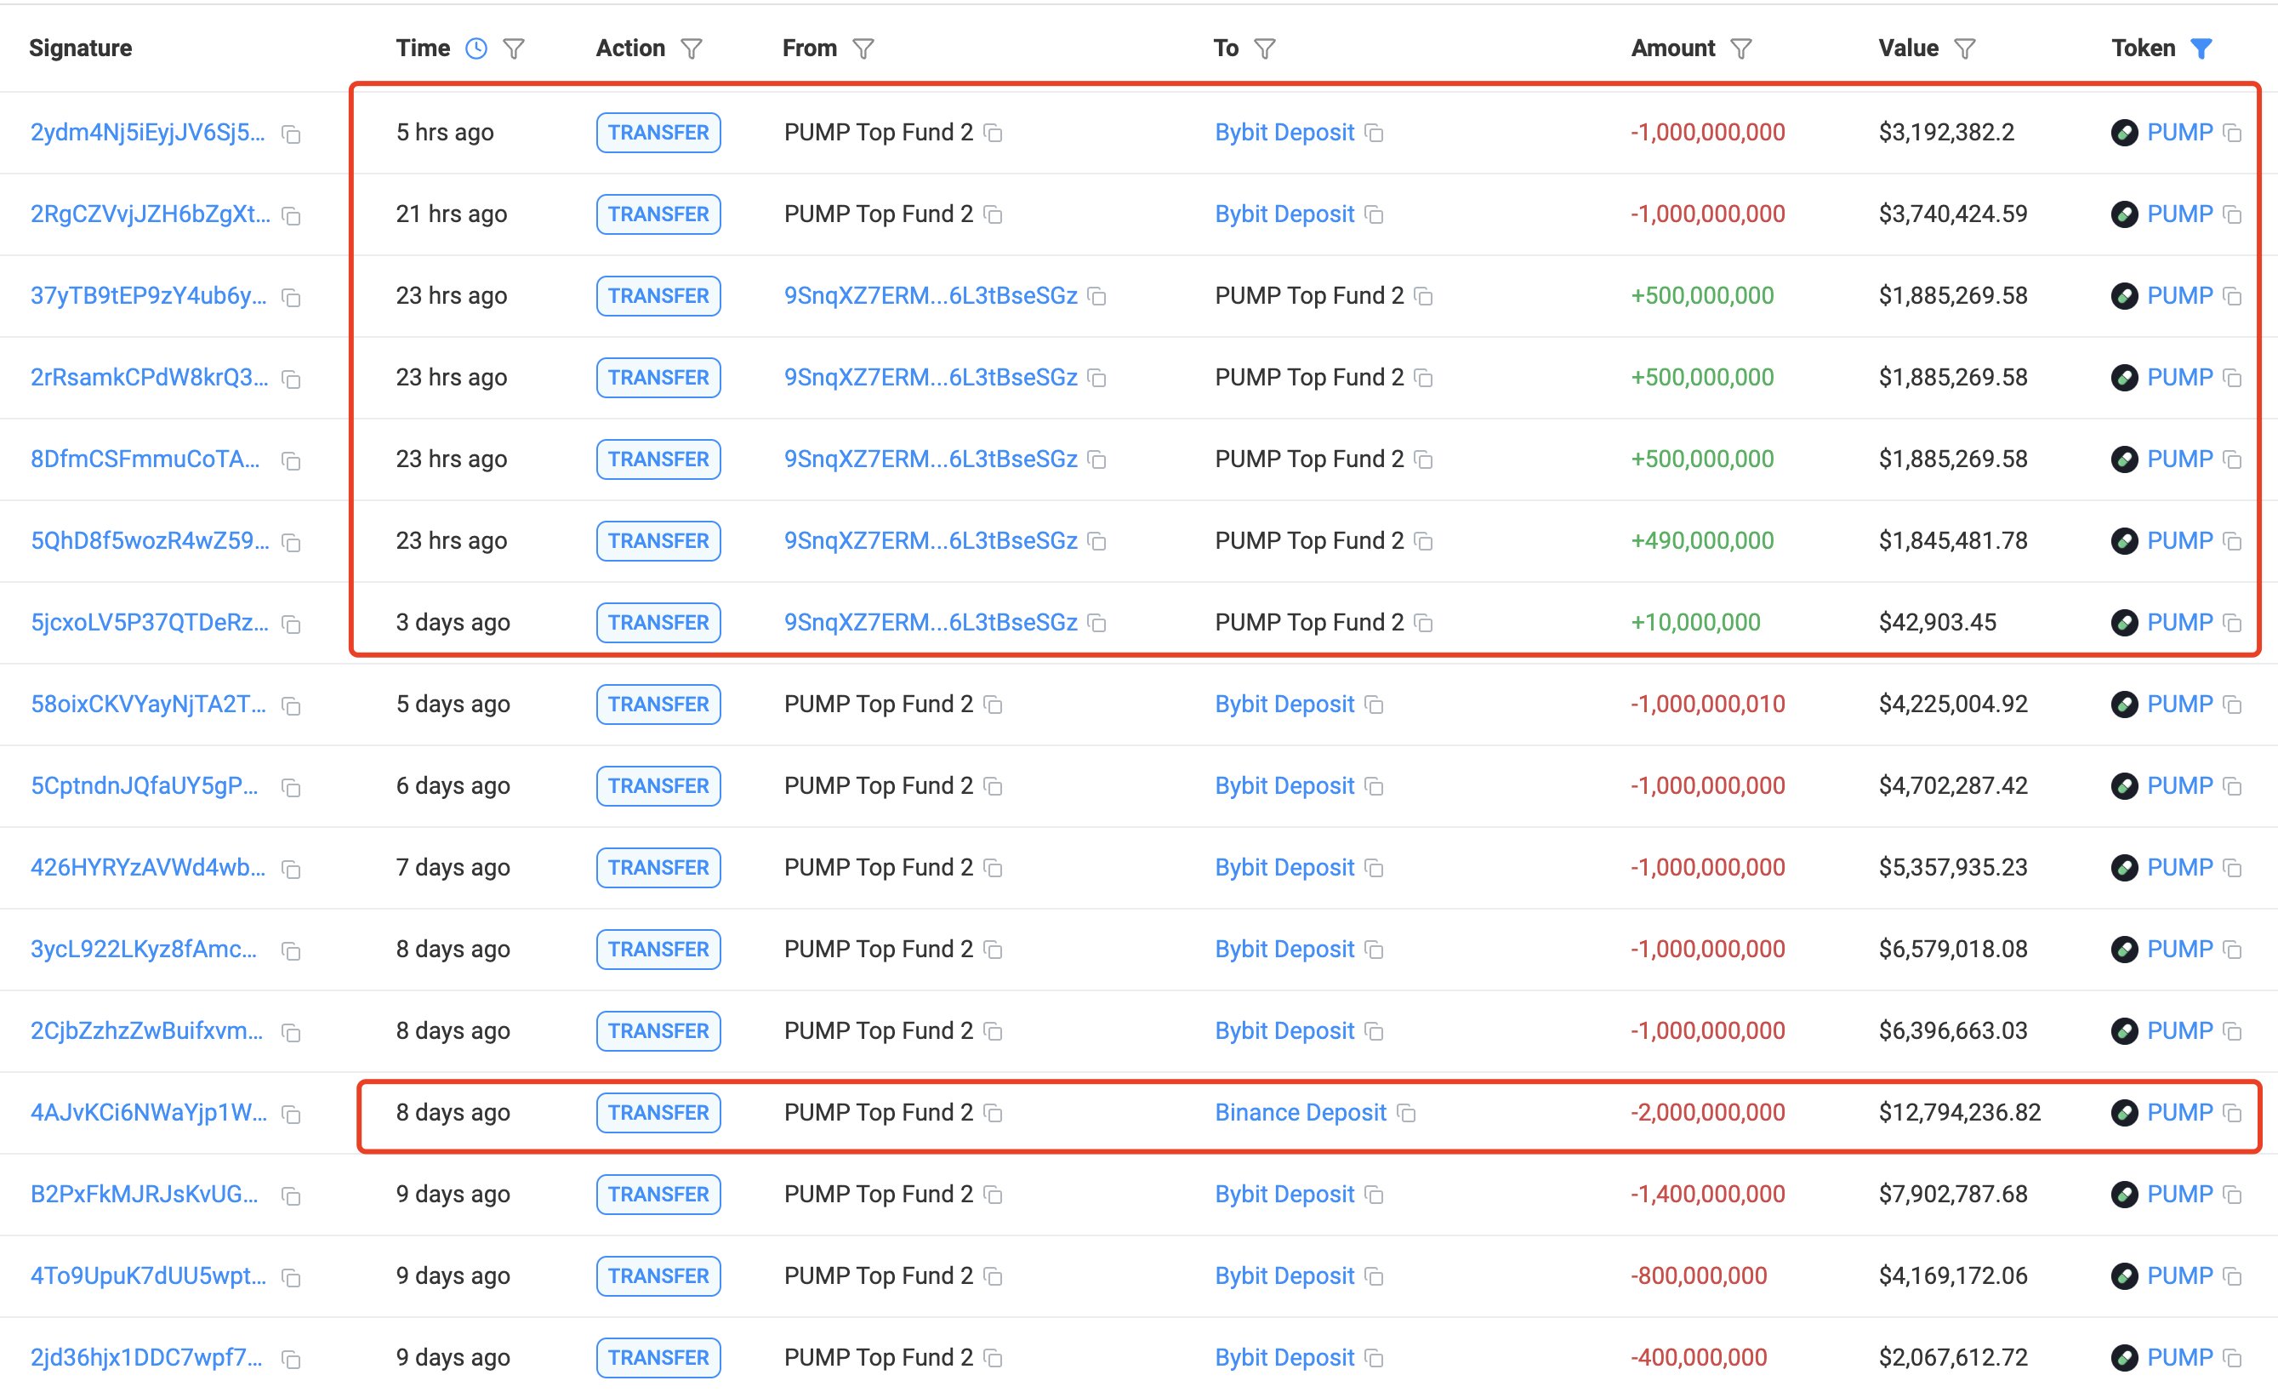Image resolution: width=2278 pixels, height=1392 pixels.
Task: Copy signature 5QhD8f5wozR4wZ59...
Action: tap(291, 542)
